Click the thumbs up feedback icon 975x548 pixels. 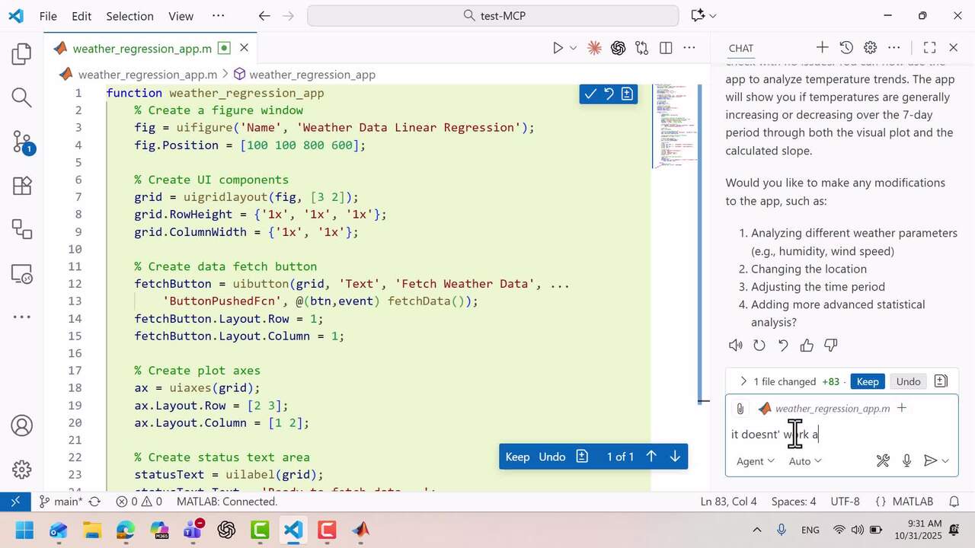pos(807,346)
